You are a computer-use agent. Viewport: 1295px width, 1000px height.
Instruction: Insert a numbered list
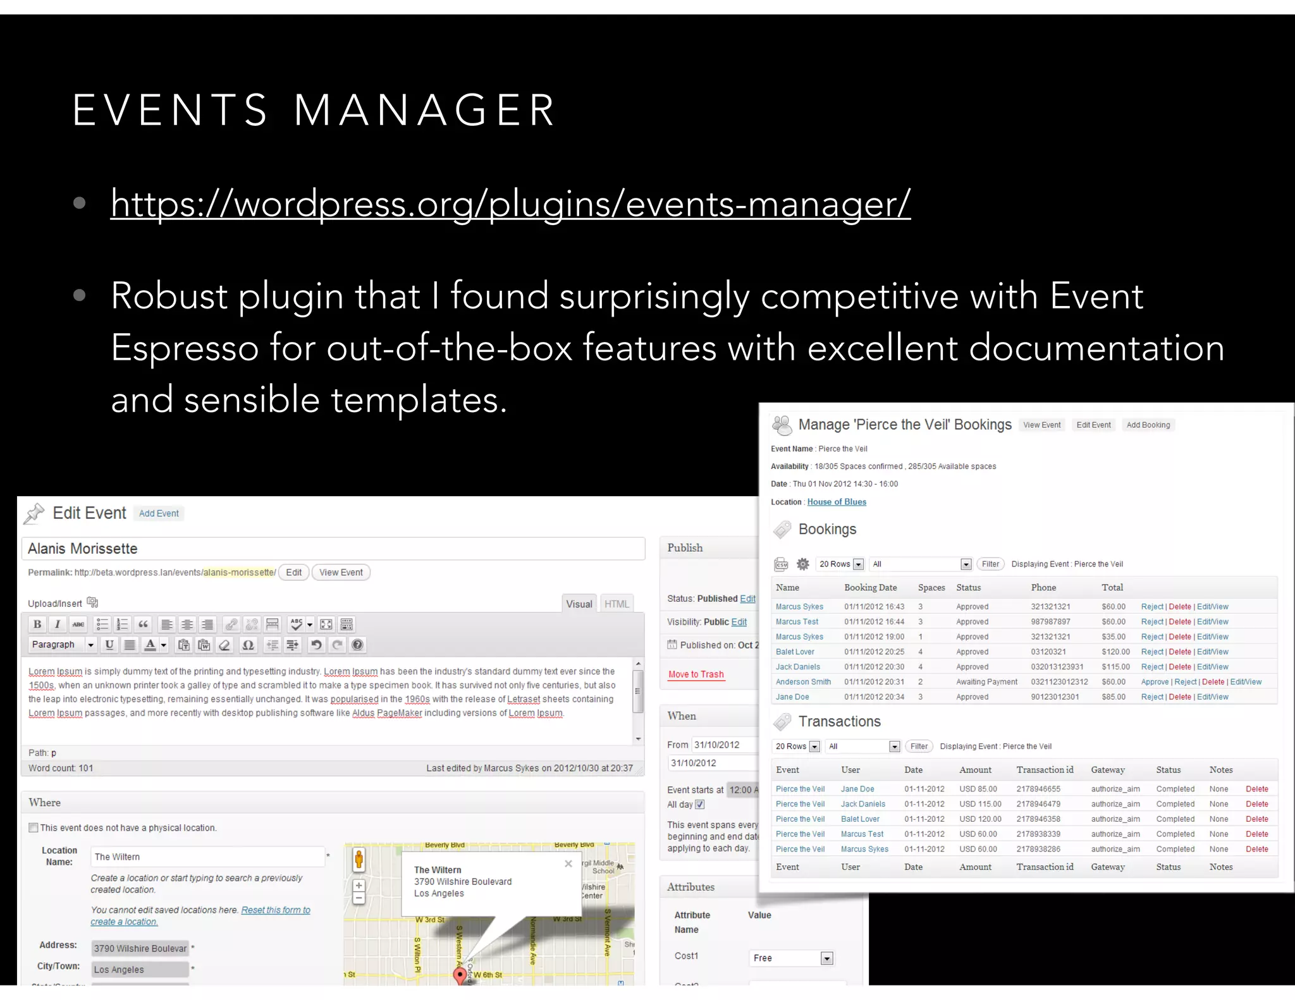point(122,625)
